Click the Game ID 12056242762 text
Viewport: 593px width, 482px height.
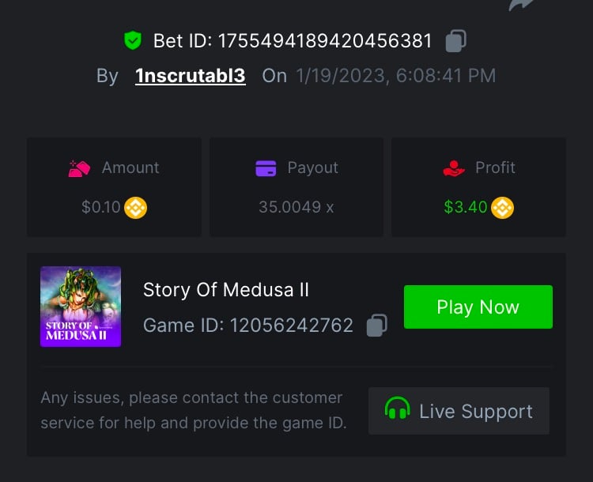click(x=248, y=326)
